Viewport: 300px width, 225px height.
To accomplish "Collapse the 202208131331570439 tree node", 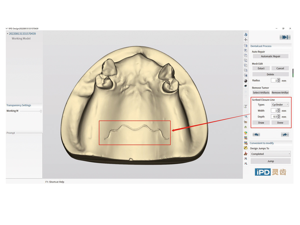I will (x=7, y=33).
